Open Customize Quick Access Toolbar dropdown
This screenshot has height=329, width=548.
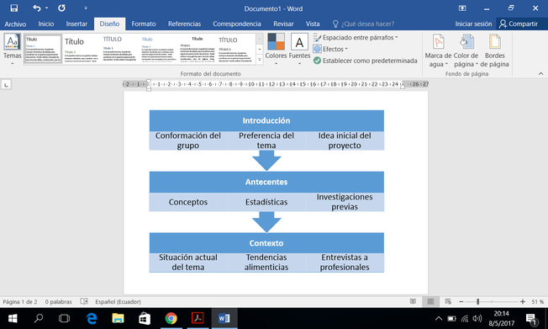pos(86,8)
